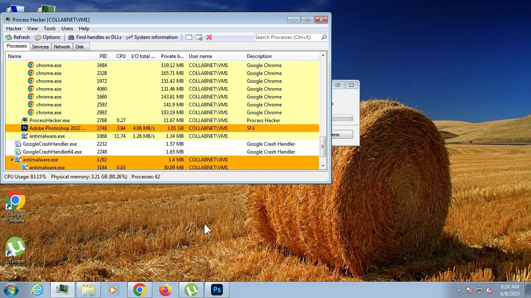This screenshot has height=298, width=531.
Task: Click Action Center flag tray icon
Action: (x=469, y=290)
